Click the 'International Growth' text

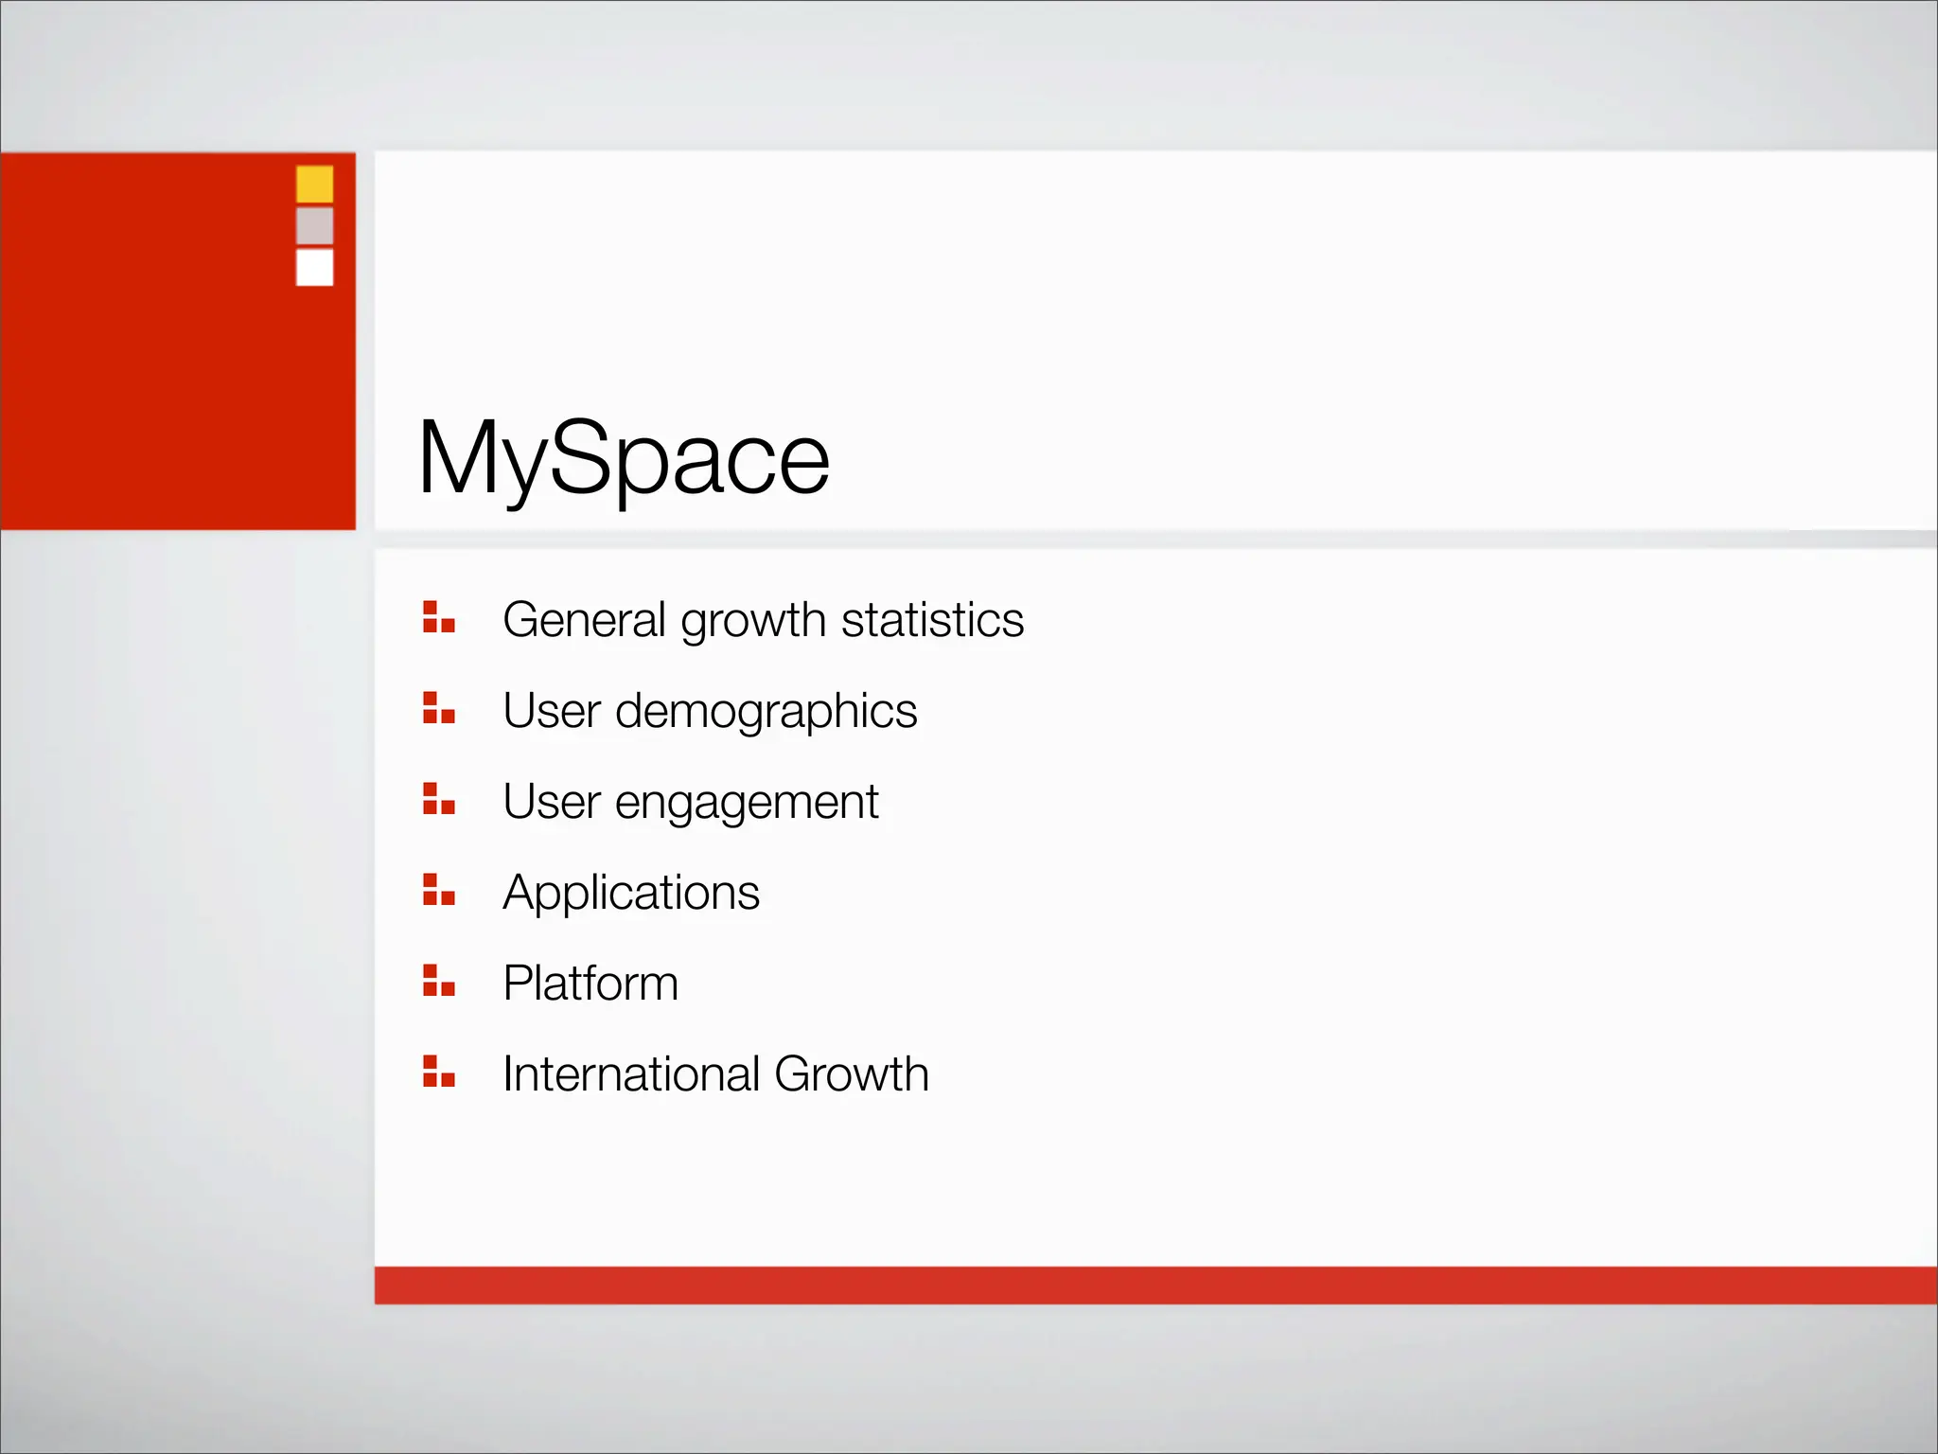point(715,1074)
